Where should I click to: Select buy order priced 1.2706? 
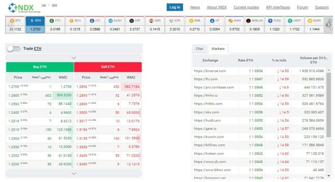pos(40,87)
